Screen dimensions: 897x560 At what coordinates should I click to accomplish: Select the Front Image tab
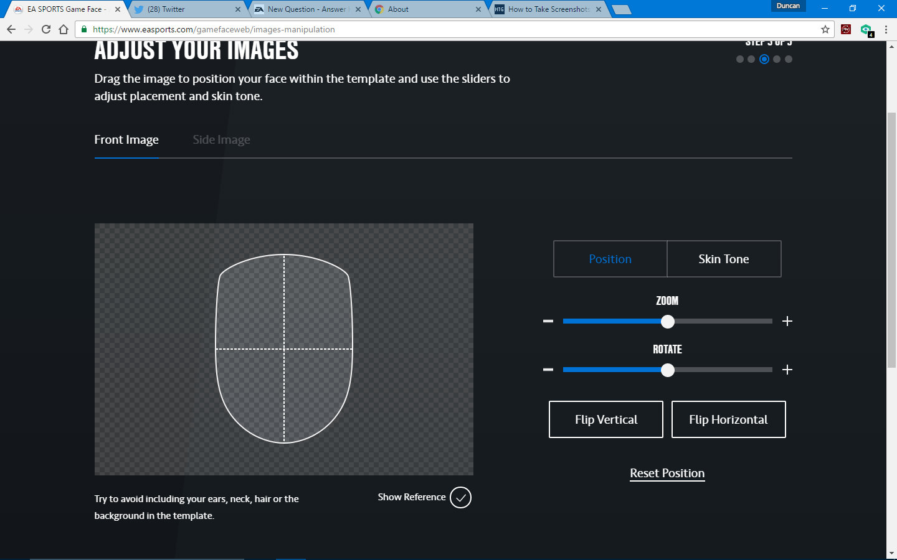[x=126, y=140]
